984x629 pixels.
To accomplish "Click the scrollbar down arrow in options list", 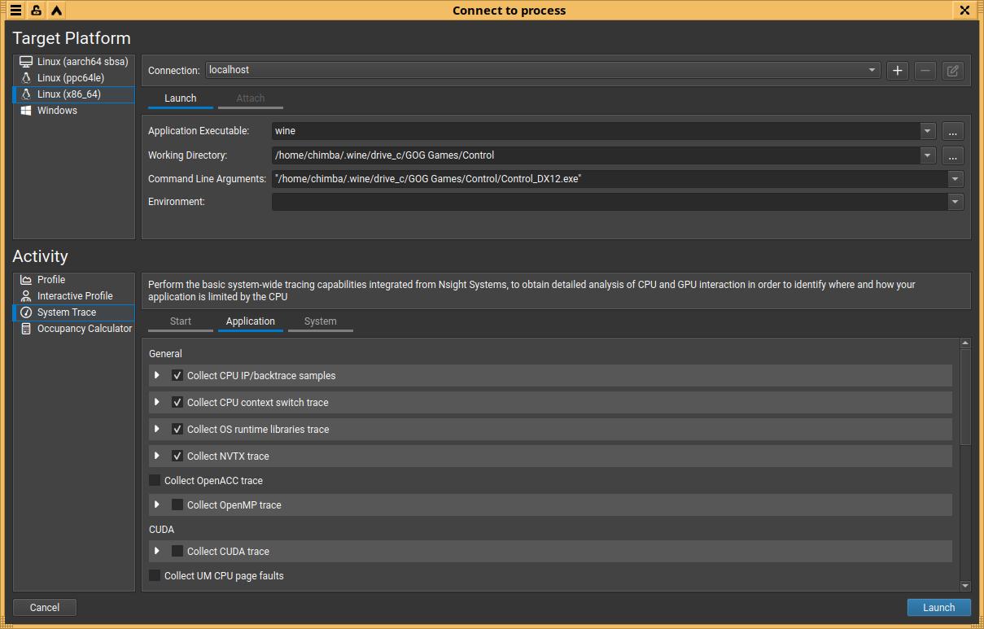I will pyautogui.click(x=965, y=586).
